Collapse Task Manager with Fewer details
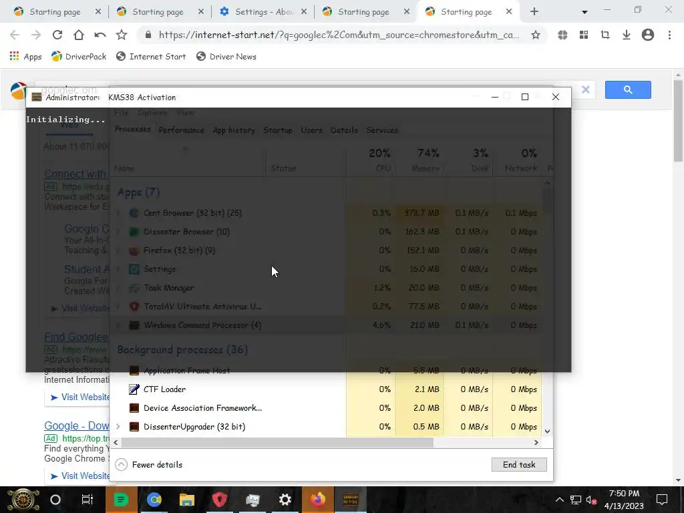This screenshot has width=684, height=513. 149,465
